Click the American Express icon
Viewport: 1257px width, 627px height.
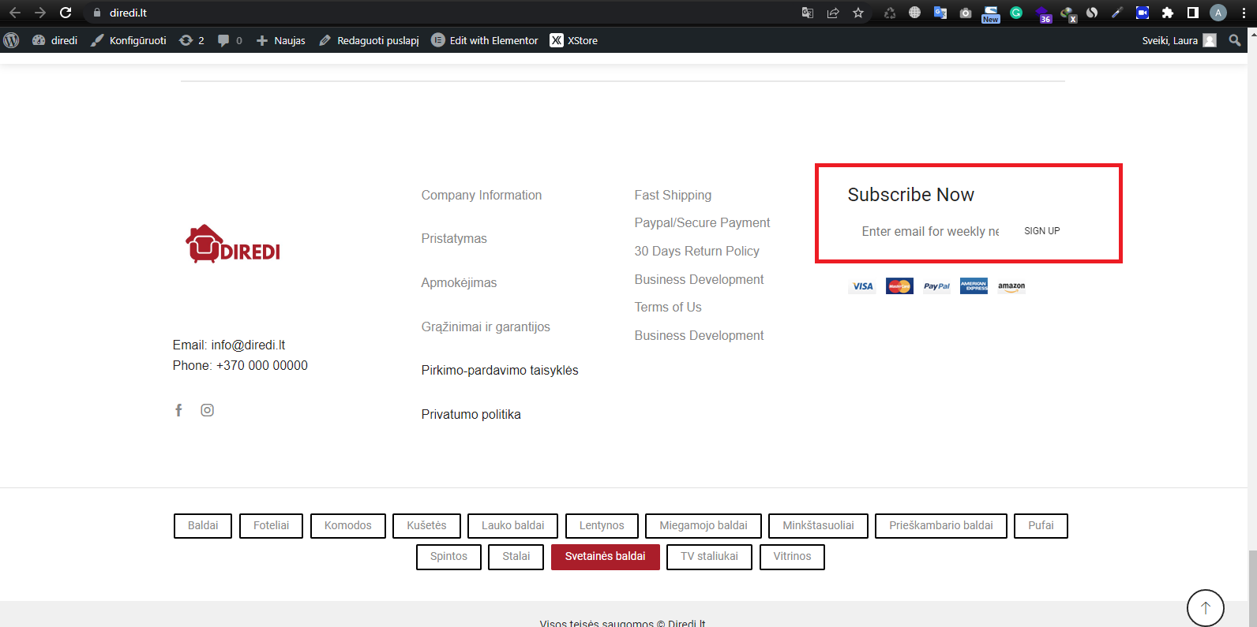click(x=974, y=286)
